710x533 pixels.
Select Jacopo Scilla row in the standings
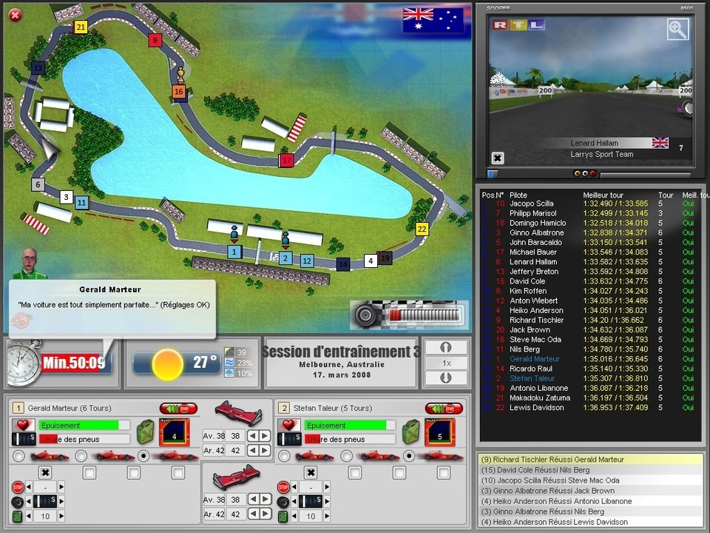(x=531, y=204)
